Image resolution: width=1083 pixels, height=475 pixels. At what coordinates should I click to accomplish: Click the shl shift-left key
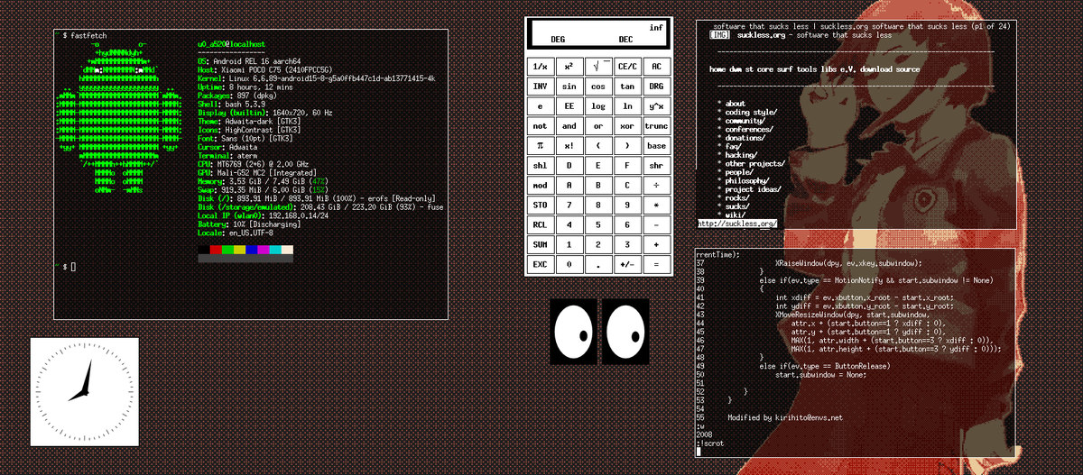click(x=540, y=166)
